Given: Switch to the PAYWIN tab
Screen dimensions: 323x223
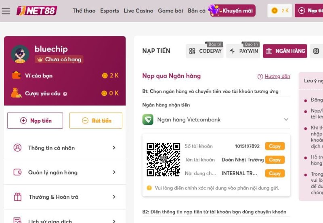Looking at the screenshot, I should [243, 51].
